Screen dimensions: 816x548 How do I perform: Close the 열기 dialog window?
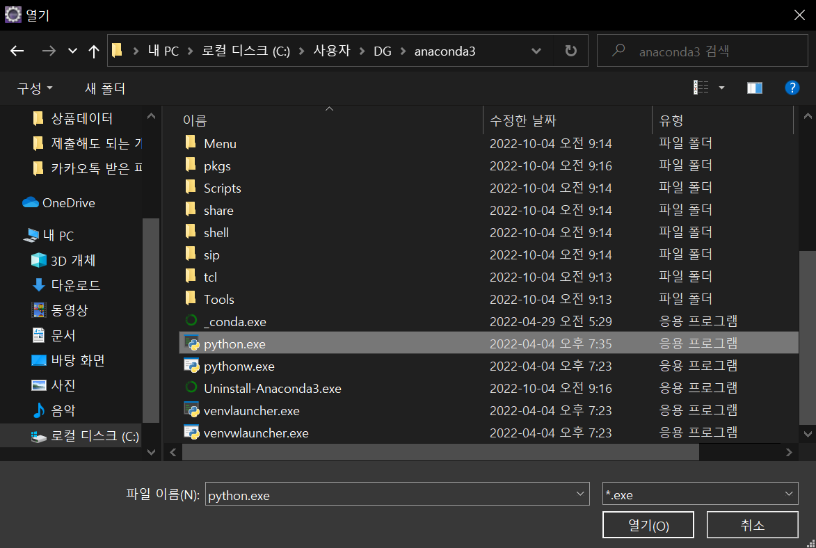coord(799,15)
